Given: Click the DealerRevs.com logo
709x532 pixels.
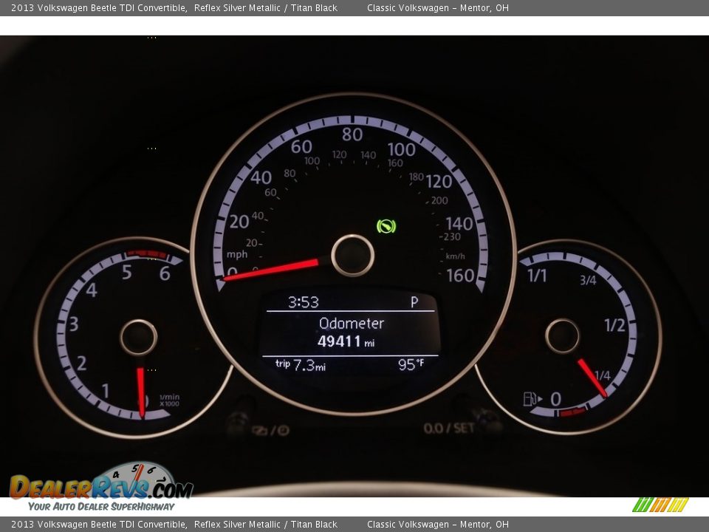Looking at the screenshot, I should [x=101, y=486].
